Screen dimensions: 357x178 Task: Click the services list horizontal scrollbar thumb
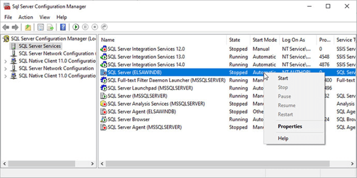point(217,164)
